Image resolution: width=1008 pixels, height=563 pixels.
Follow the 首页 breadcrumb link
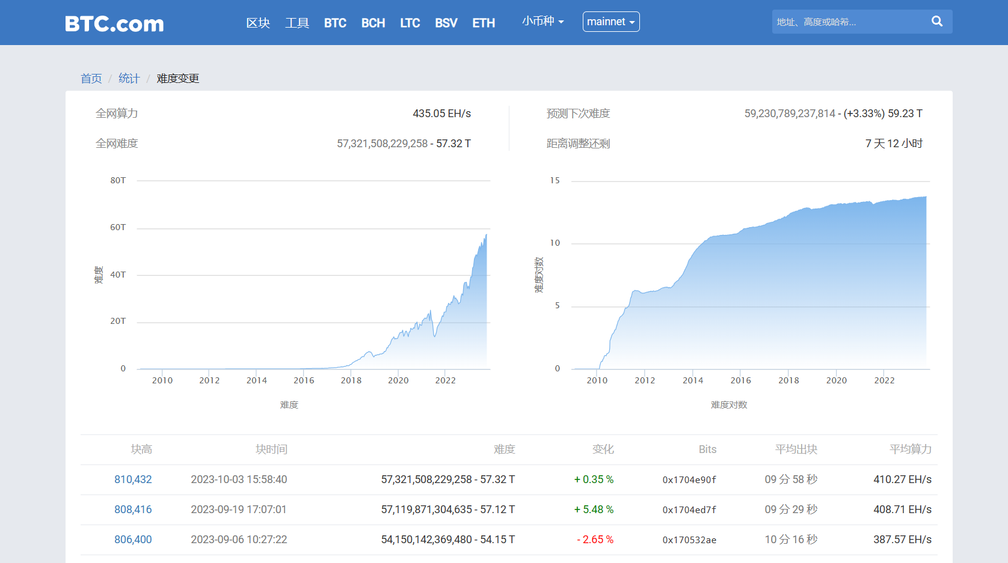coord(91,79)
